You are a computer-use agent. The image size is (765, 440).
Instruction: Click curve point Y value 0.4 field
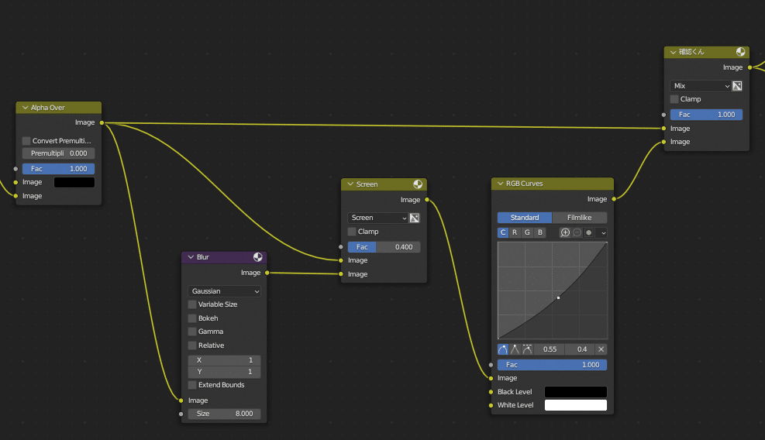tap(580, 349)
